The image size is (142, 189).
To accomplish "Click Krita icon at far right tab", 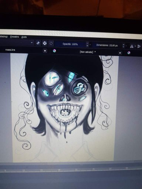I will pyautogui.click(x=129, y=53).
